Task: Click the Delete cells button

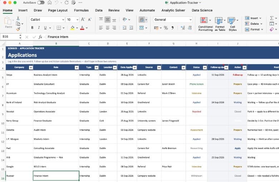Action: click(x=254, y=24)
